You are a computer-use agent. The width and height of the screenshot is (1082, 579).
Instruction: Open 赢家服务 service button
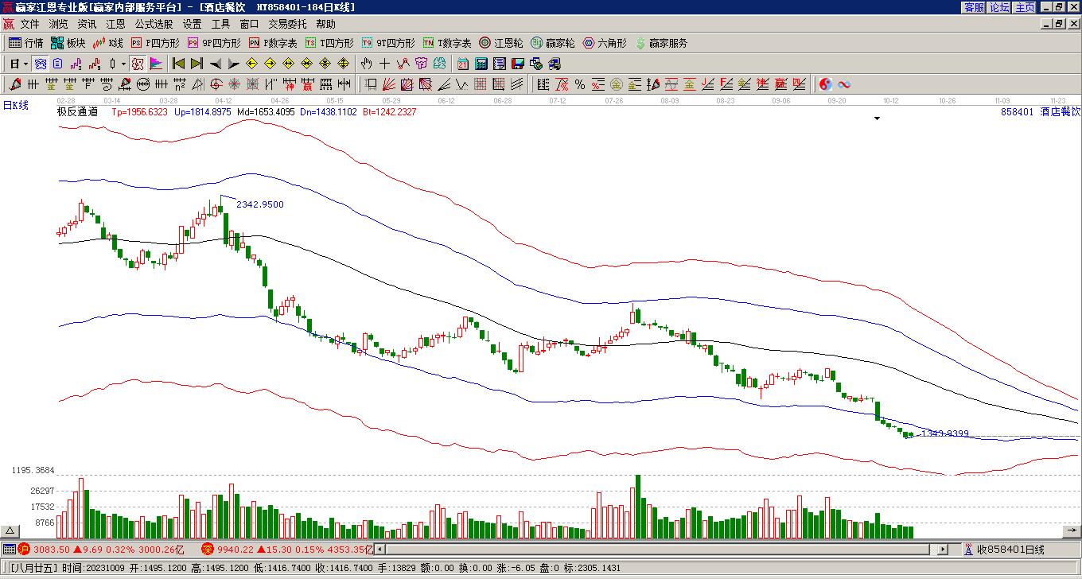pos(660,43)
